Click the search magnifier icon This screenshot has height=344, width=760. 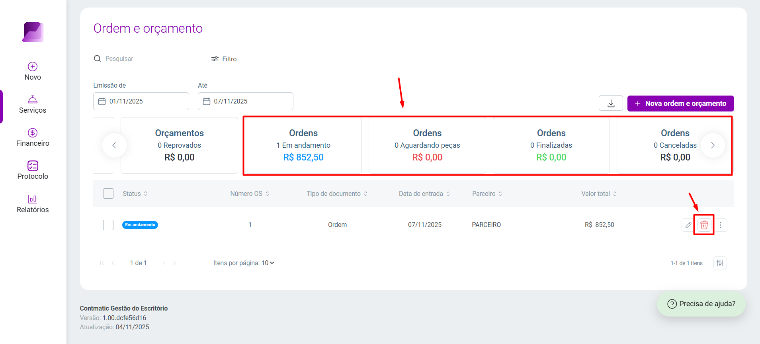point(97,59)
